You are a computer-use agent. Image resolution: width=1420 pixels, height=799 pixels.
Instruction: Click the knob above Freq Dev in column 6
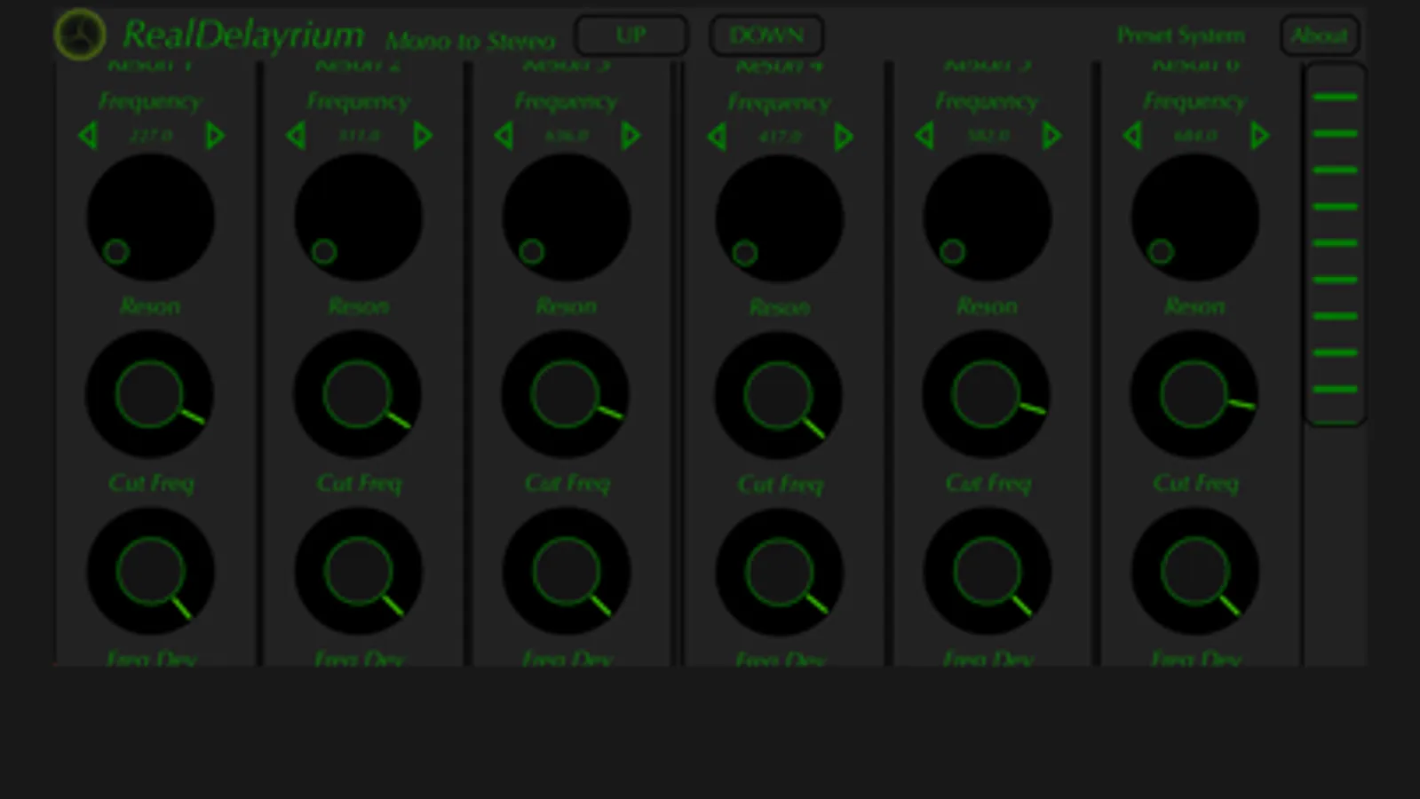1195,571
